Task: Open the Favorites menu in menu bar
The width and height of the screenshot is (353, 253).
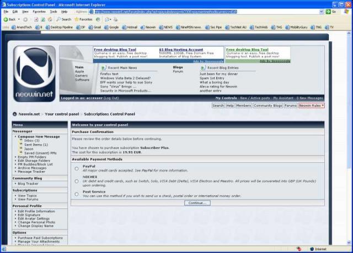Action: (x=39, y=11)
